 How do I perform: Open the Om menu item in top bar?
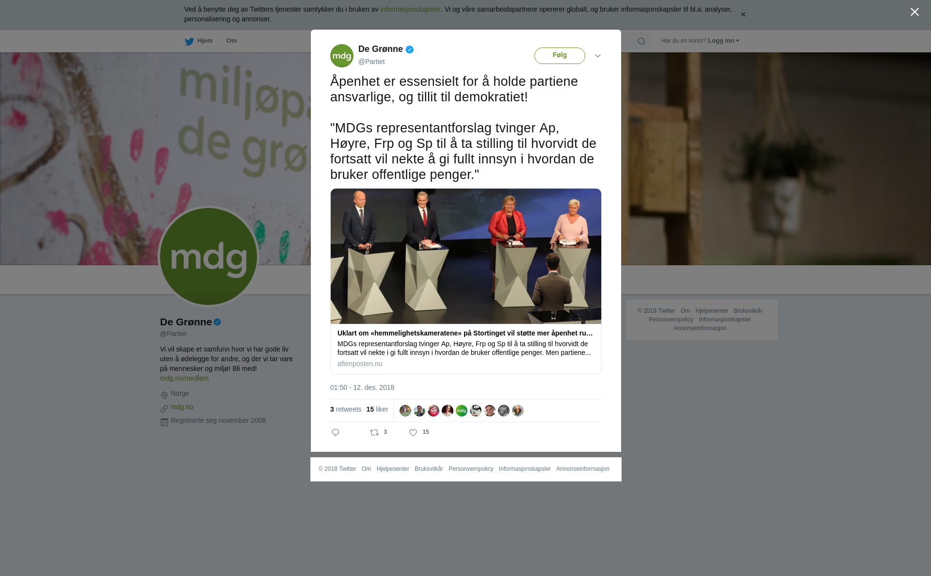tap(232, 41)
